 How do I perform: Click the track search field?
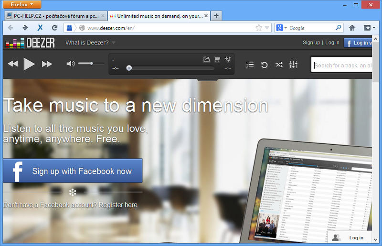tap(341, 65)
